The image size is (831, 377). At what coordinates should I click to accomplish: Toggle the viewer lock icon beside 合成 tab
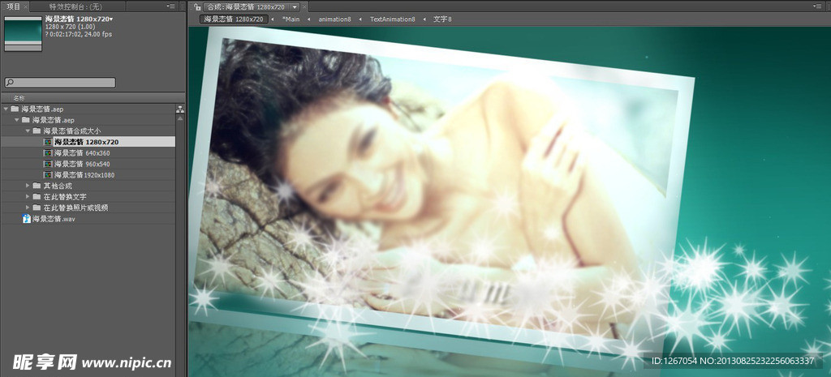(x=198, y=6)
